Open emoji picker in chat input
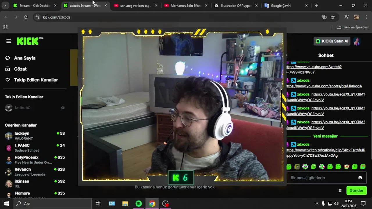Image resolution: width=372 pixels, height=209 pixels. (x=360, y=178)
